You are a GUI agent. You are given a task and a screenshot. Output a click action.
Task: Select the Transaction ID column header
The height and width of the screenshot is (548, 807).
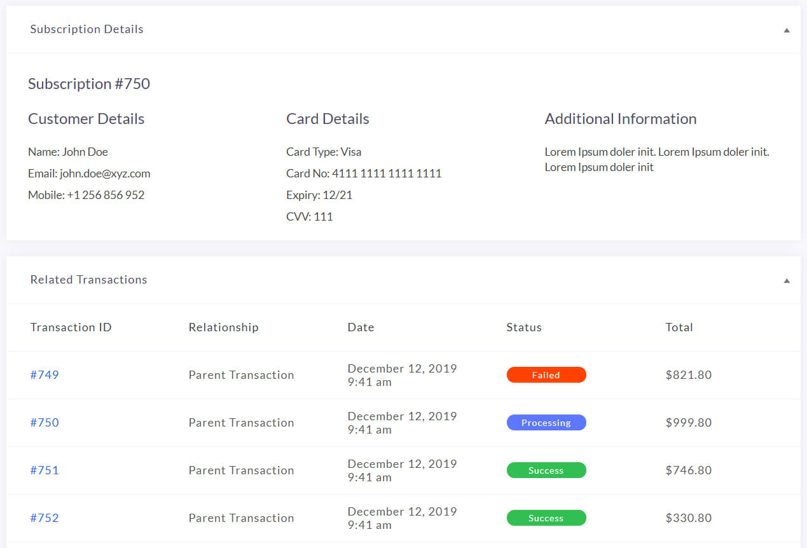pos(71,327)
